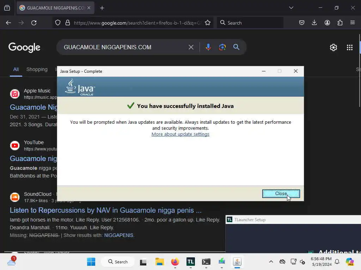Click the X on Java Setup title bar
Image resolution: width=361 pixels, height=270 pixels.
pyautogui.click(x=296, y=71)
